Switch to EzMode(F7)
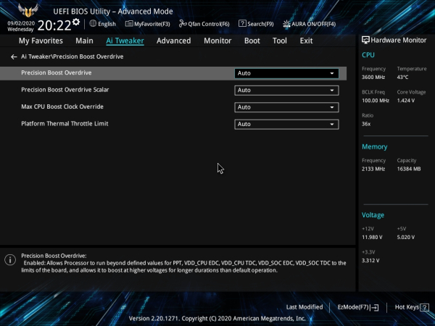The height and width of the screenshot is (326, 435). pyautogui.click(x=358, y=307)
